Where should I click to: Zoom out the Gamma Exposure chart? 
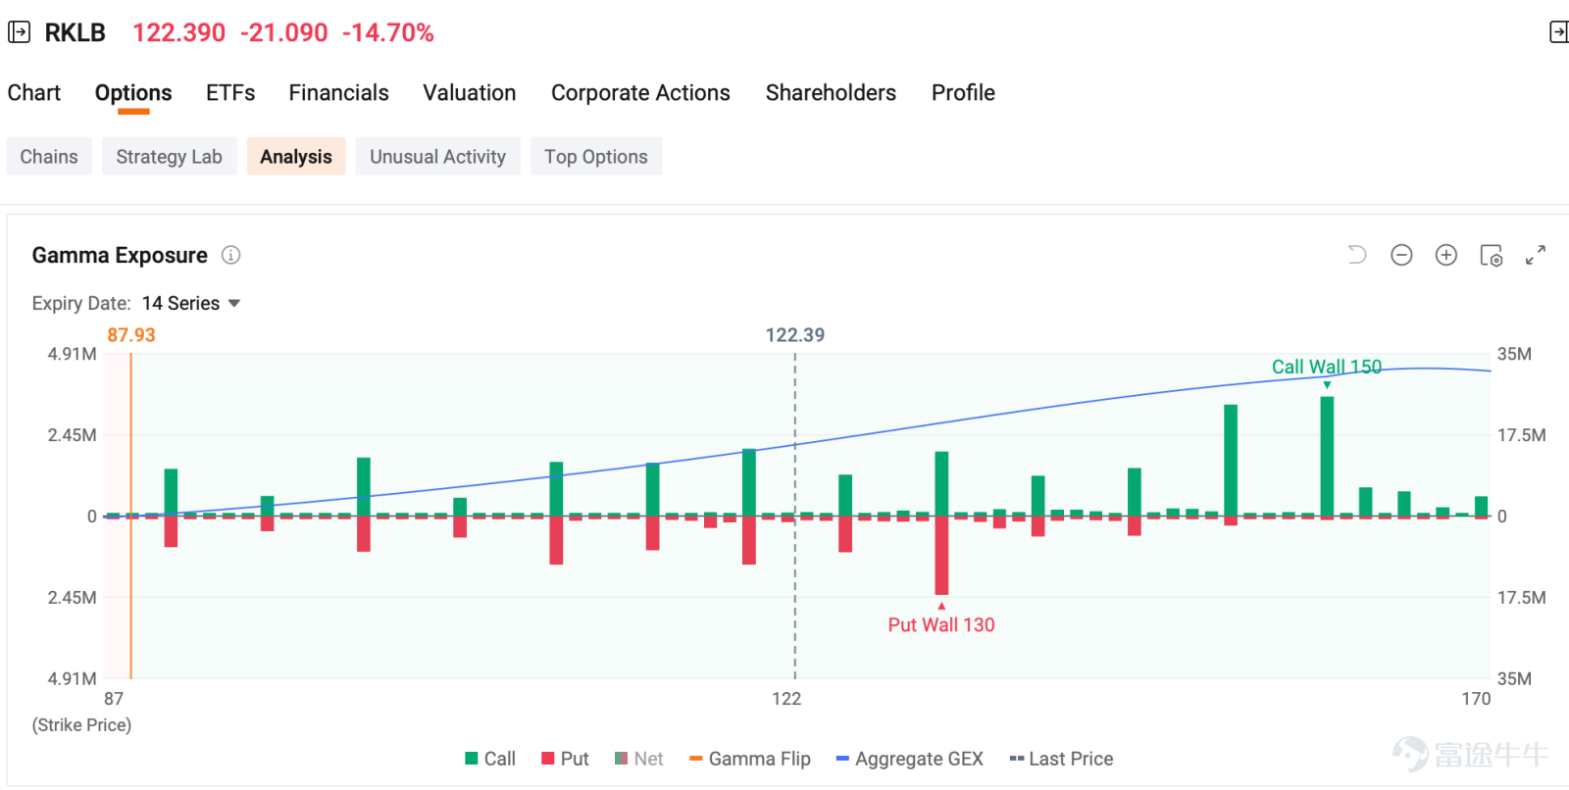[x=1401, y=255]
